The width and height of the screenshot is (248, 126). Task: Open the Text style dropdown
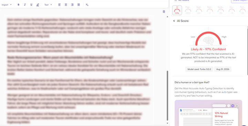point(48,5)
